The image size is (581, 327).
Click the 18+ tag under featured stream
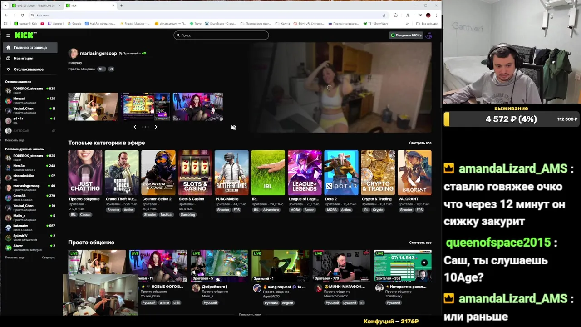[x=101, y=69]
